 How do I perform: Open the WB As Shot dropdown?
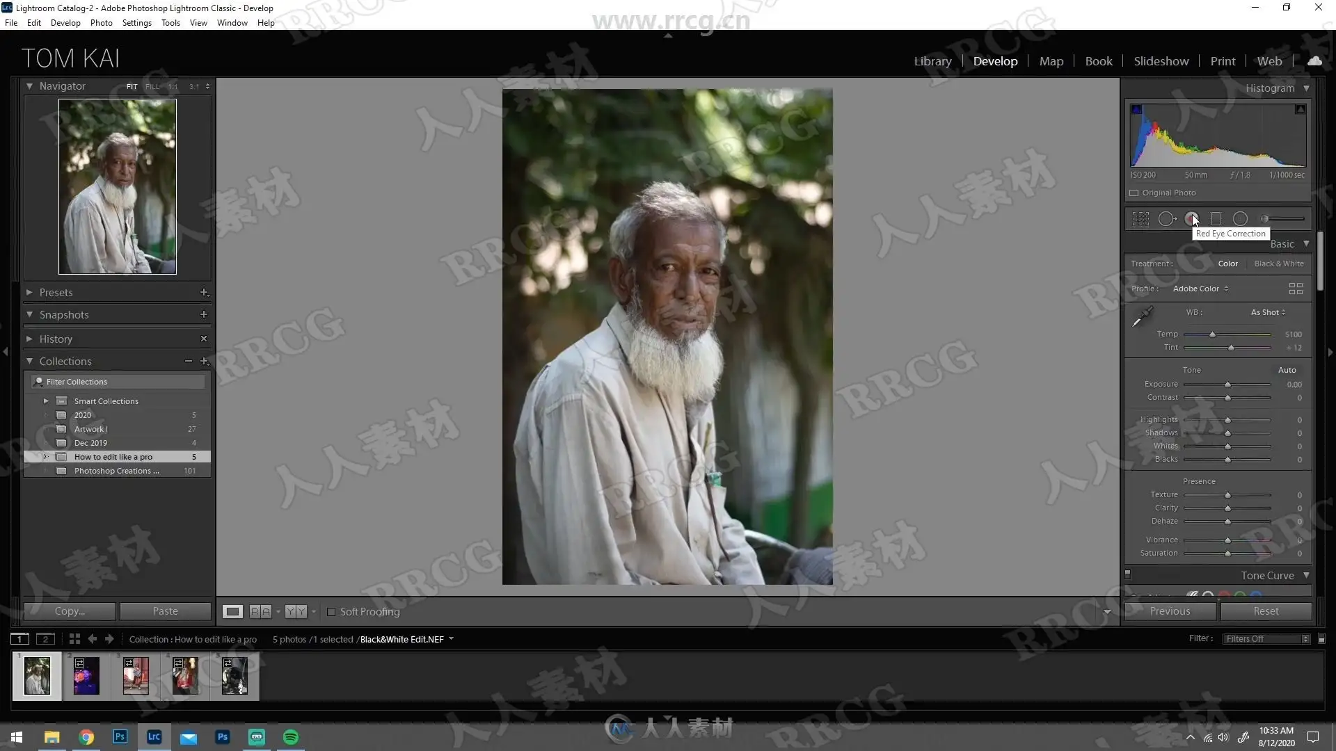[1268, 312]
